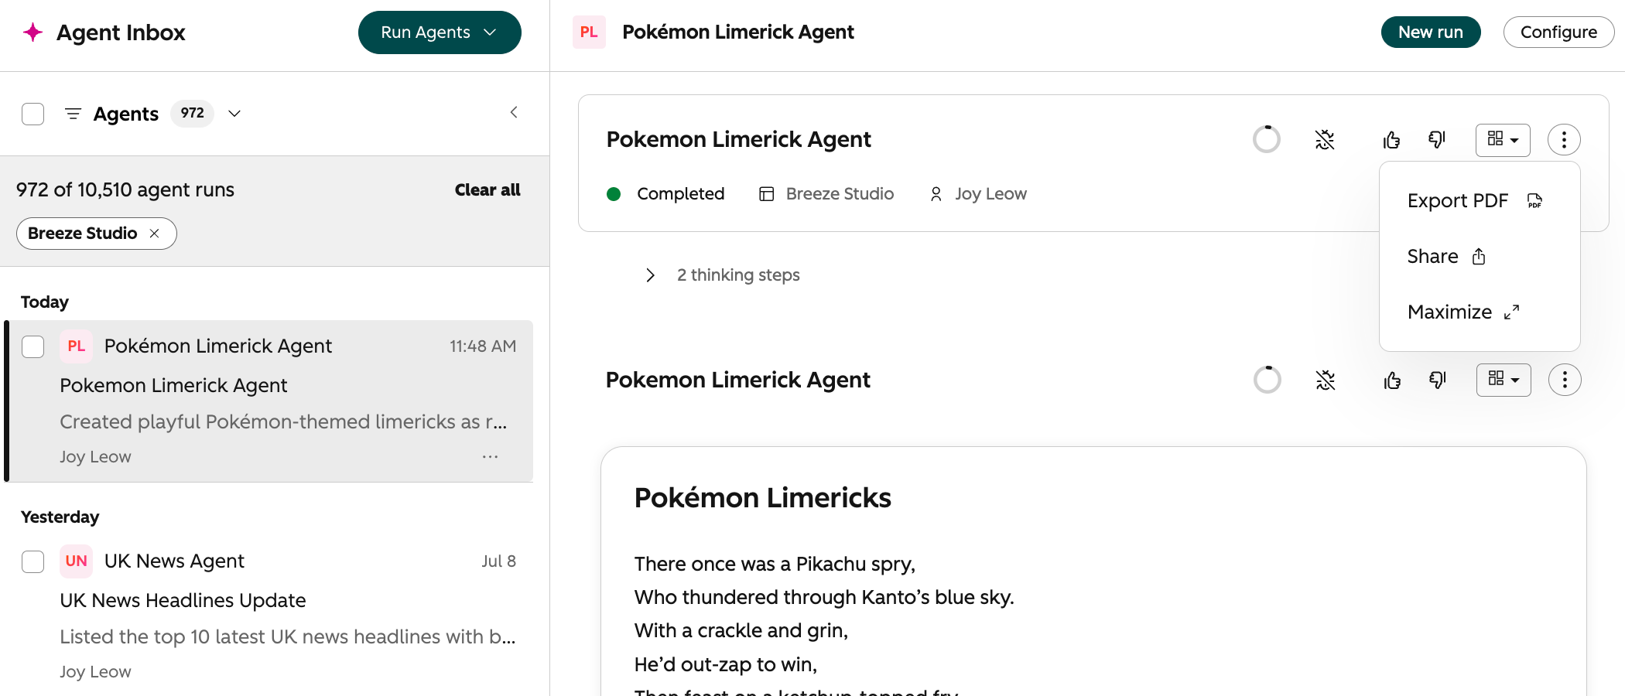Give thumbs up in the top card
Image resolution: width=1625 pixels, height=696 pixels.
pos(1391,140)
